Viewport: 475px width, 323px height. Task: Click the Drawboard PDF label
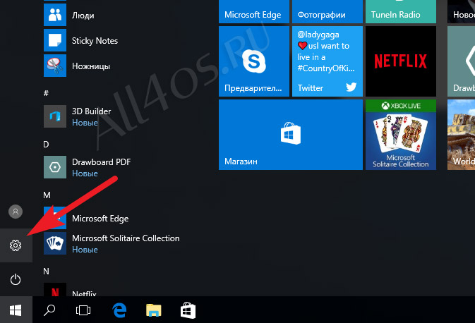tap(102, 162)
